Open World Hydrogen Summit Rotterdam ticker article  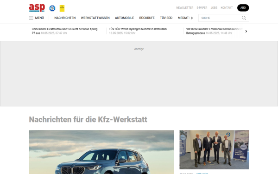138,31
